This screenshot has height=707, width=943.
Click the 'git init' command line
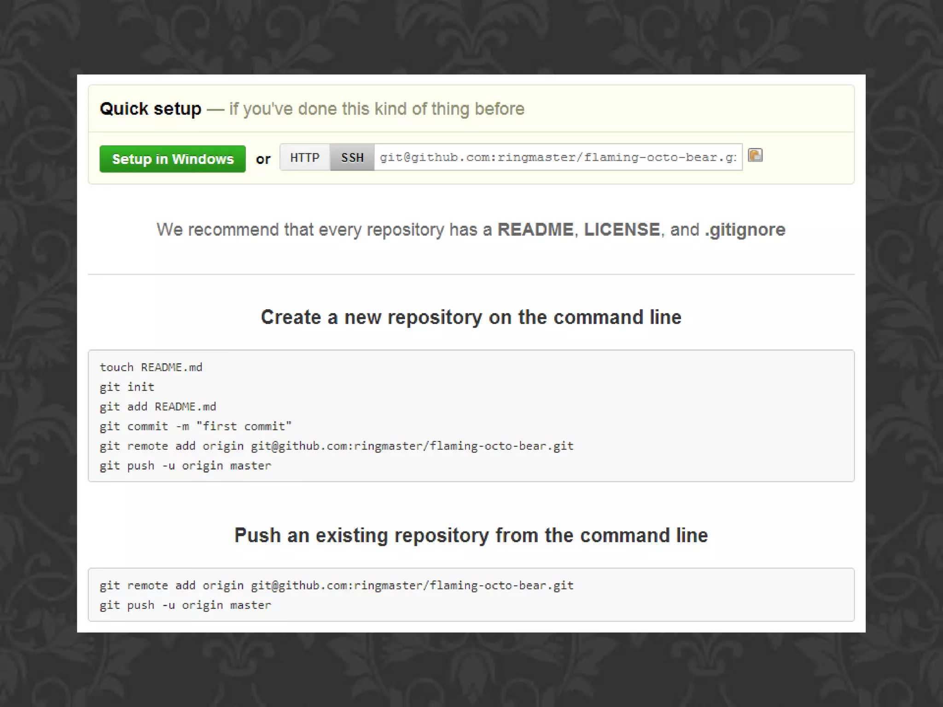[x=127, y=387]
